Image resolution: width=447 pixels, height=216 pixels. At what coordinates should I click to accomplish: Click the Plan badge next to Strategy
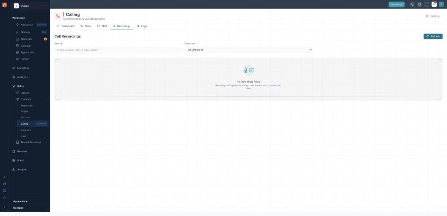44,32
